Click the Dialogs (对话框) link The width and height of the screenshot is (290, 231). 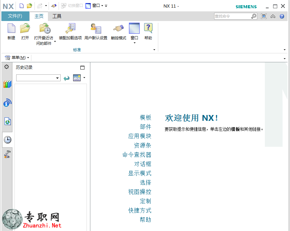click(143, 164)
